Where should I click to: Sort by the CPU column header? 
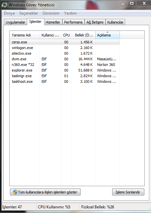pyautogui.click(x=66, y=35)
